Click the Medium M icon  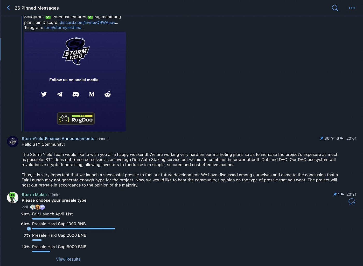92,94
